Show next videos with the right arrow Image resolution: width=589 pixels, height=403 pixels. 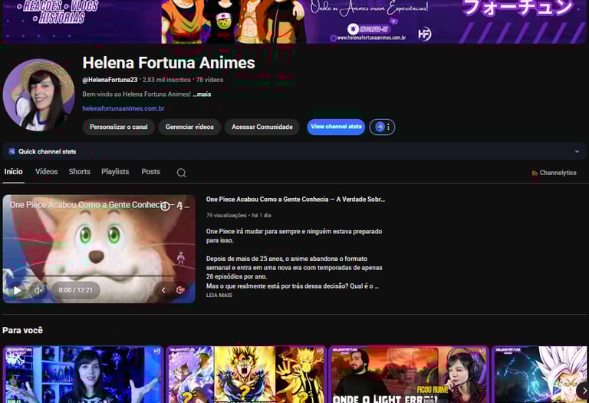[583, 391]
